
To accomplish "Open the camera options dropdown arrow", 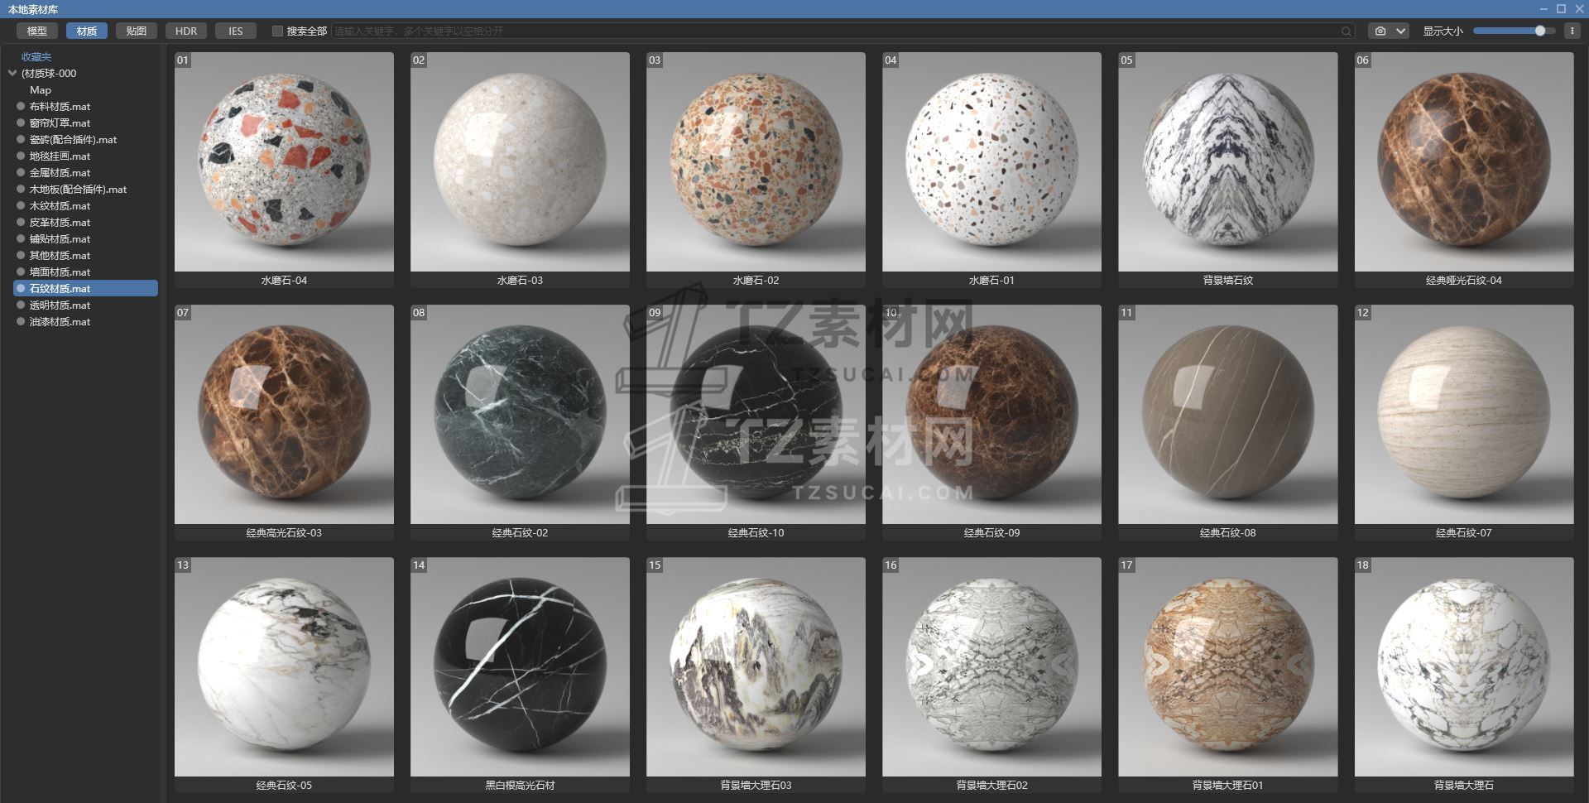I will [x=1400, y=31].
